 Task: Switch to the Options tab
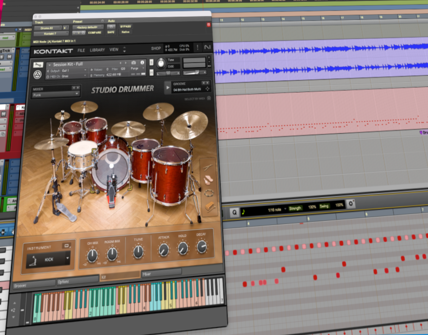(78, 280)
